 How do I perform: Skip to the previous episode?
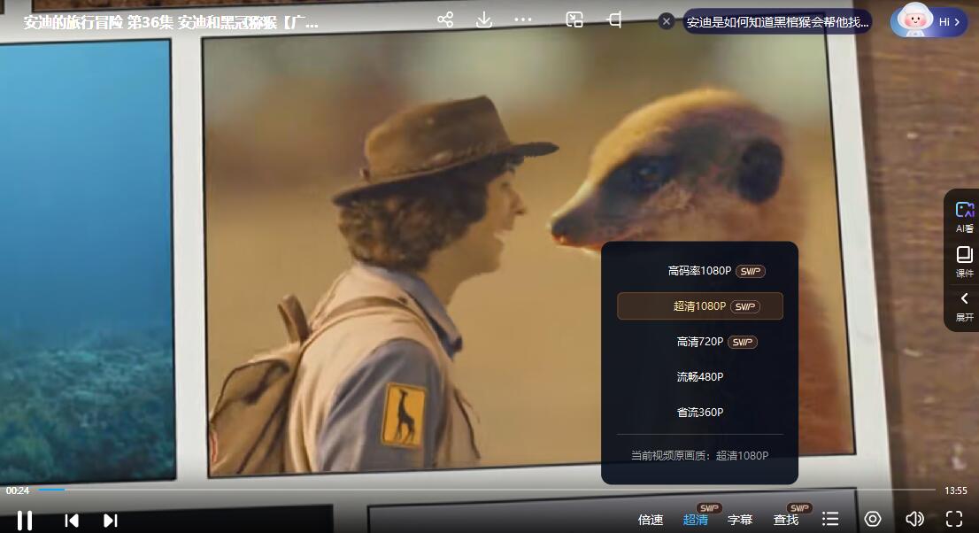click(72, 520)
